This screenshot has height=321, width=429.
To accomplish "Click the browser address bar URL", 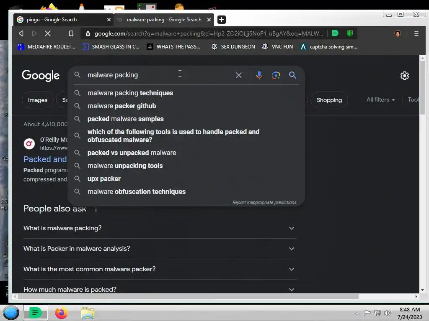I will pos(209,33).
